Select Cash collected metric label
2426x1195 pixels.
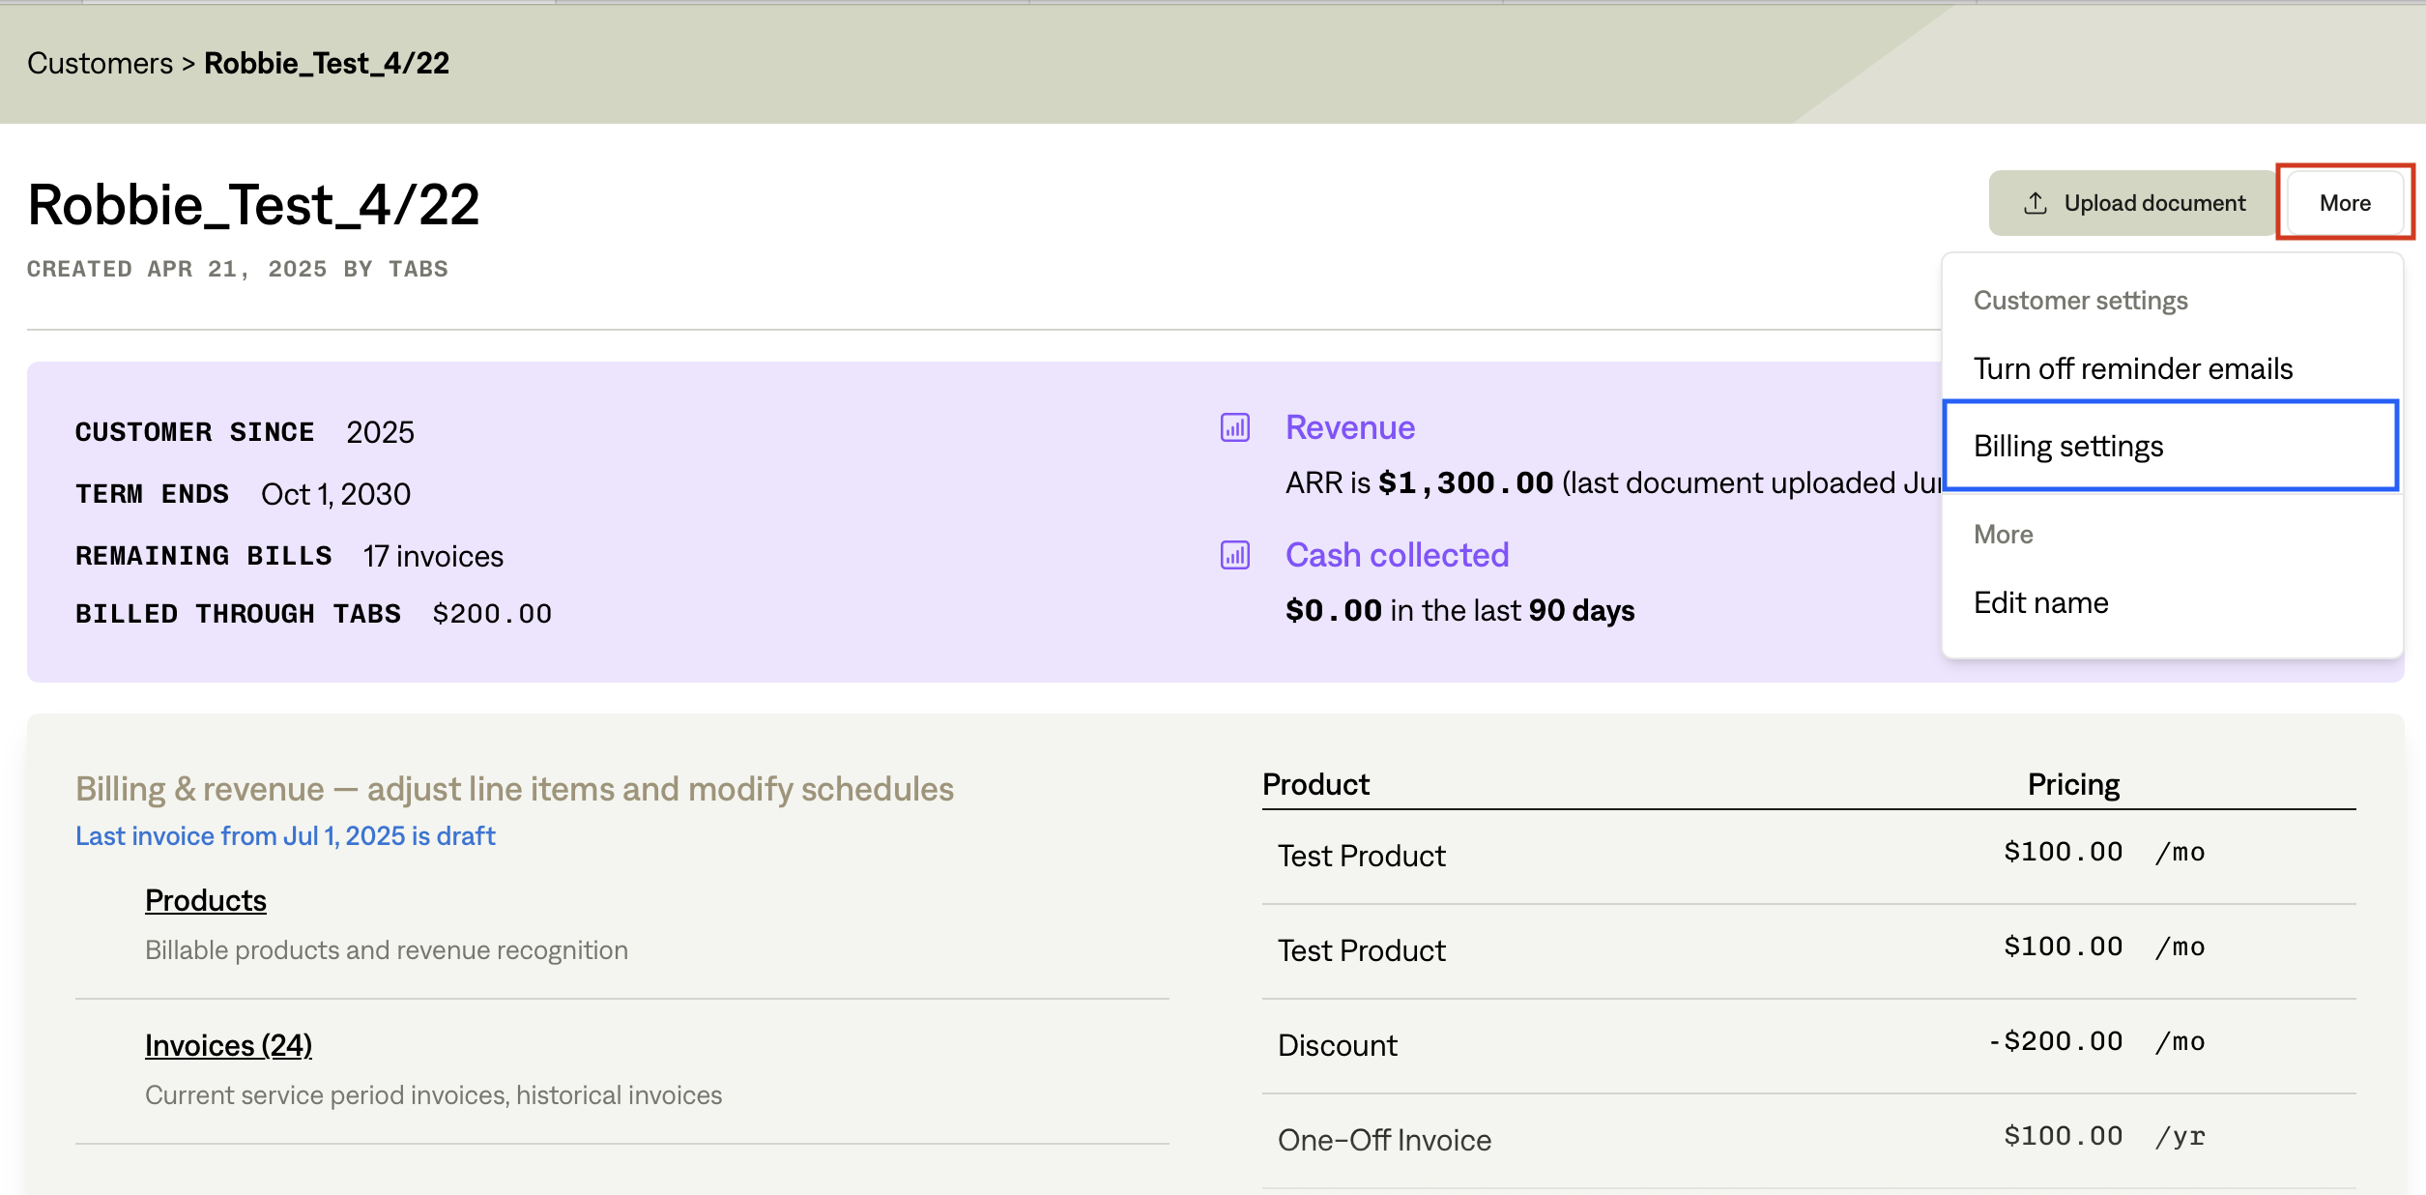(x=1396, y=555)
